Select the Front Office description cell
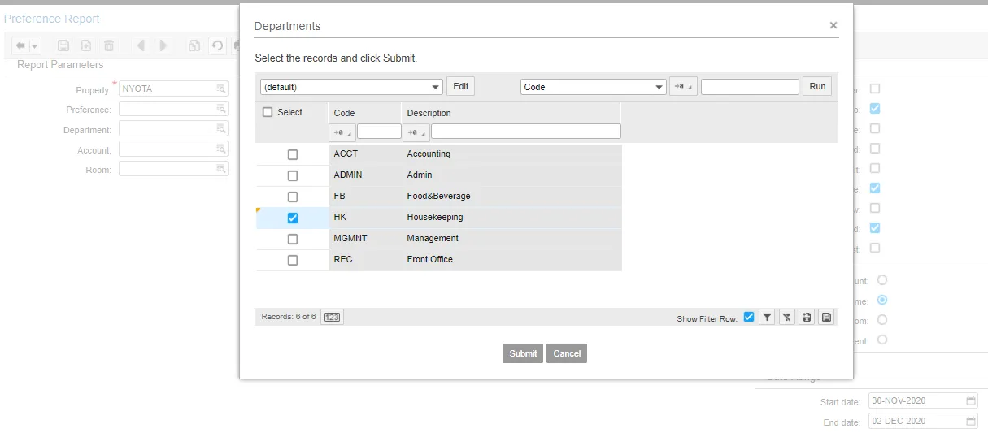The width and height of the screenshot is (988, 437). click(x=512, y=259)
